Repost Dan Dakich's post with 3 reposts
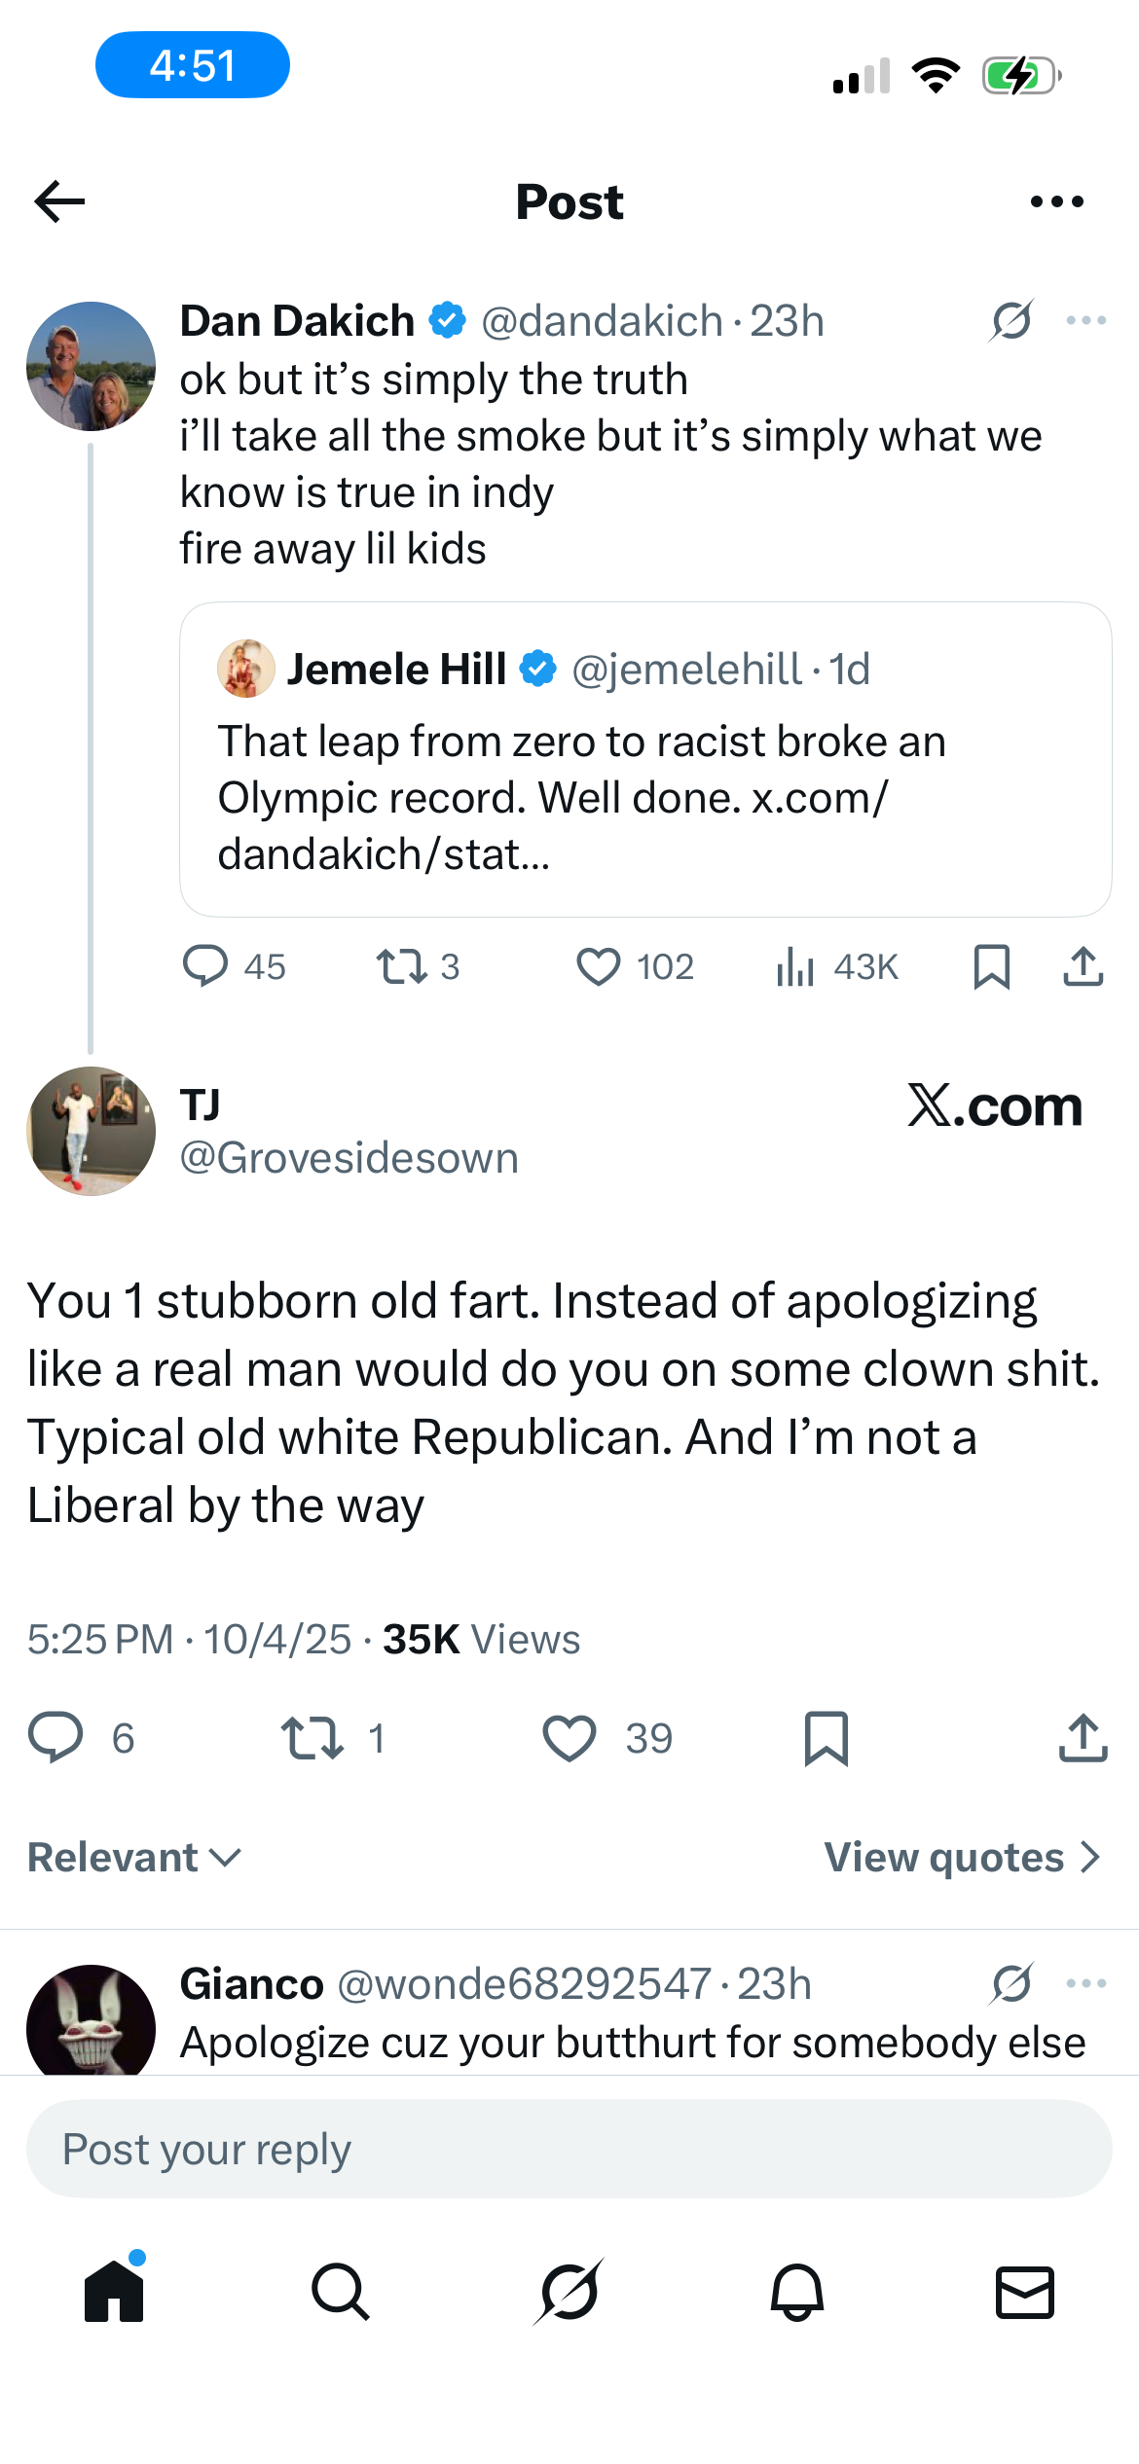Image resolution: width=1139 pixels, height=2464 pixels. coord(401,967)
